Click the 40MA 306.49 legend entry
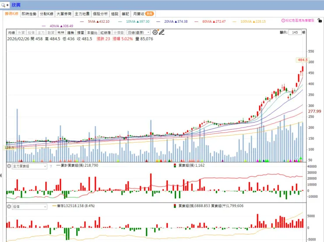Screen dimensions: 324x242 point(58,26)
